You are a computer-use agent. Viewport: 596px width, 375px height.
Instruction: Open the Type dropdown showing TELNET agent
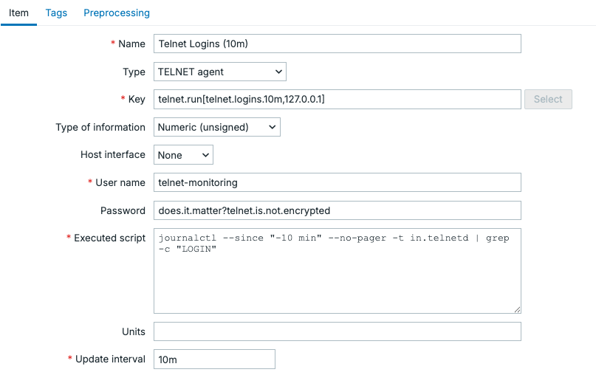pos(219,72)
